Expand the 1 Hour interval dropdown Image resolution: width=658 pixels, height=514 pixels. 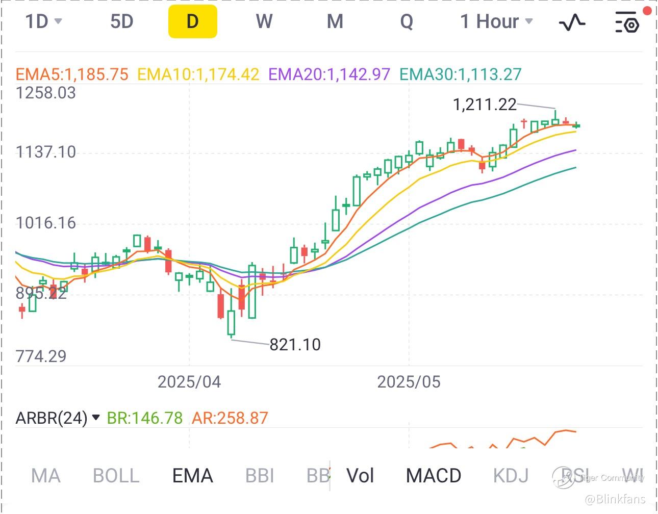[496, 21]
